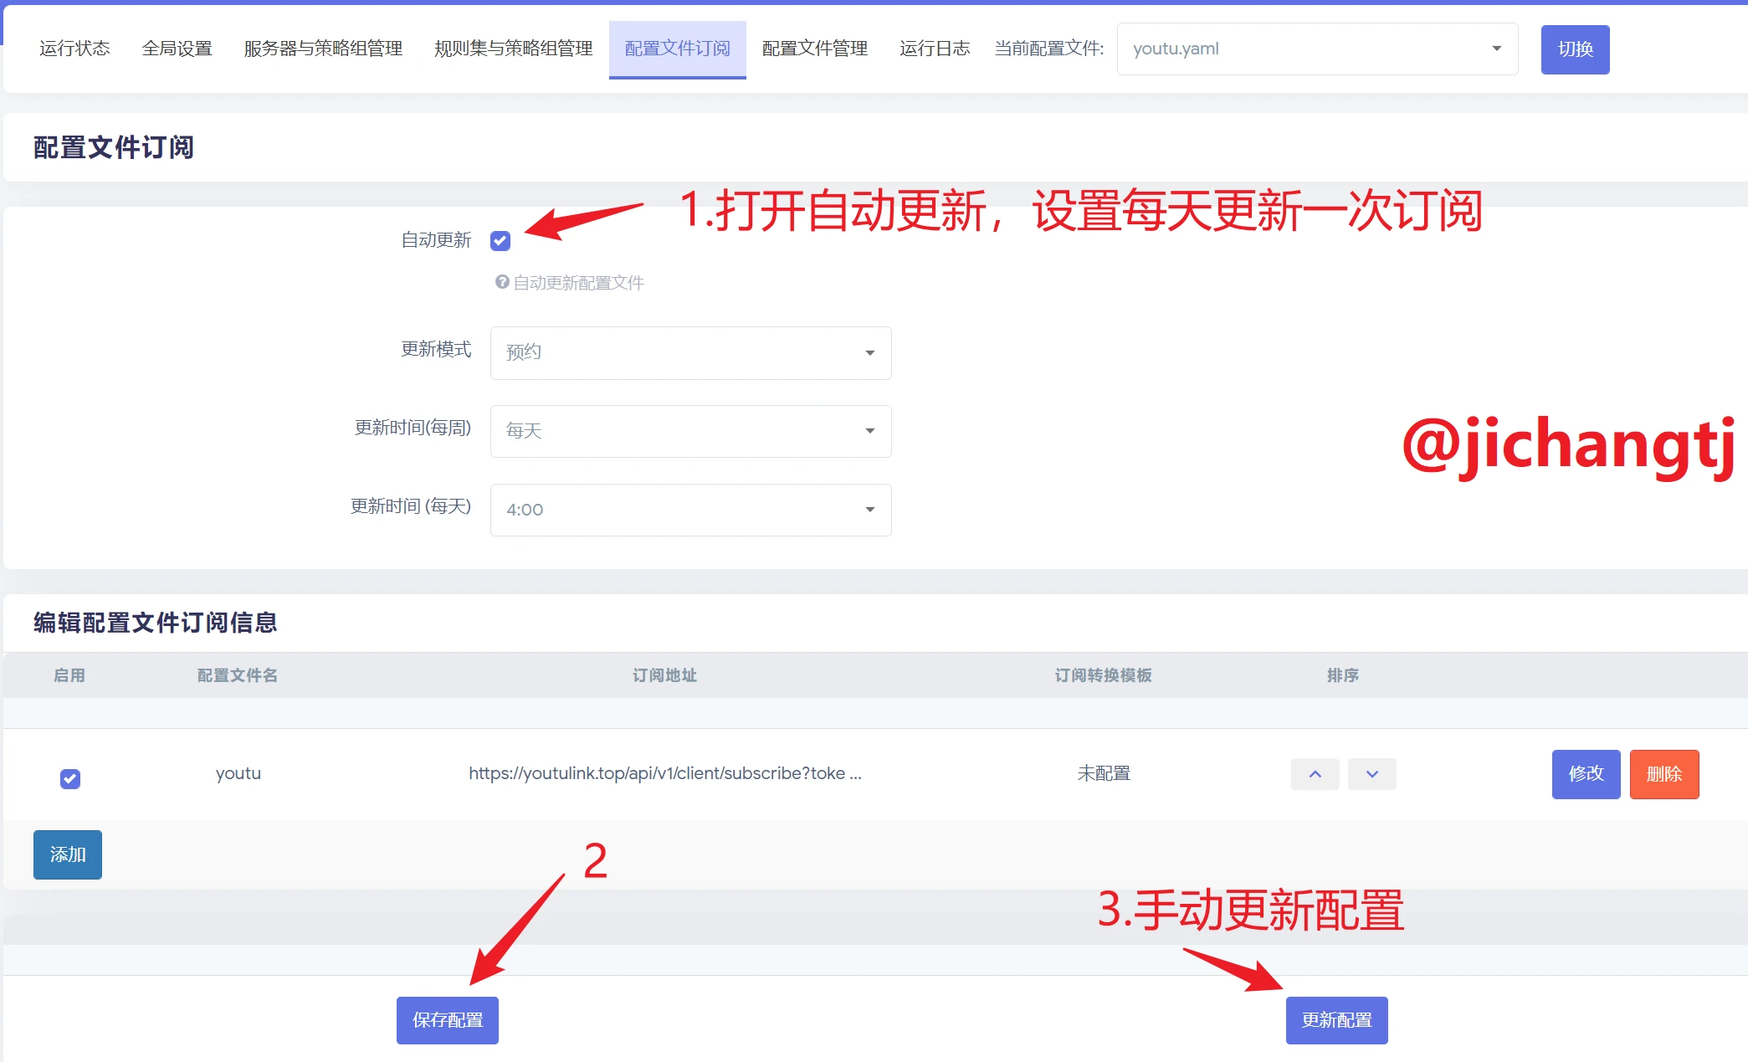This screenshot has width=1748, height=1062.
Task: Click the 切换 button
Action: point(1575,49)
